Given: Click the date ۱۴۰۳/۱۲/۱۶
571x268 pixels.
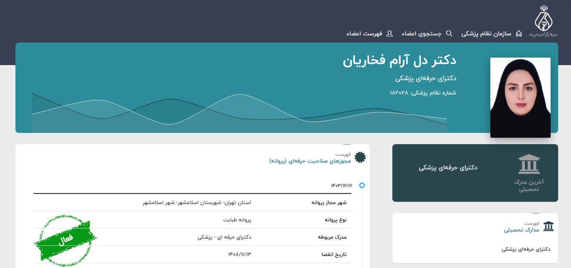Looking at the screenshot, I should [x=341, y=186].
